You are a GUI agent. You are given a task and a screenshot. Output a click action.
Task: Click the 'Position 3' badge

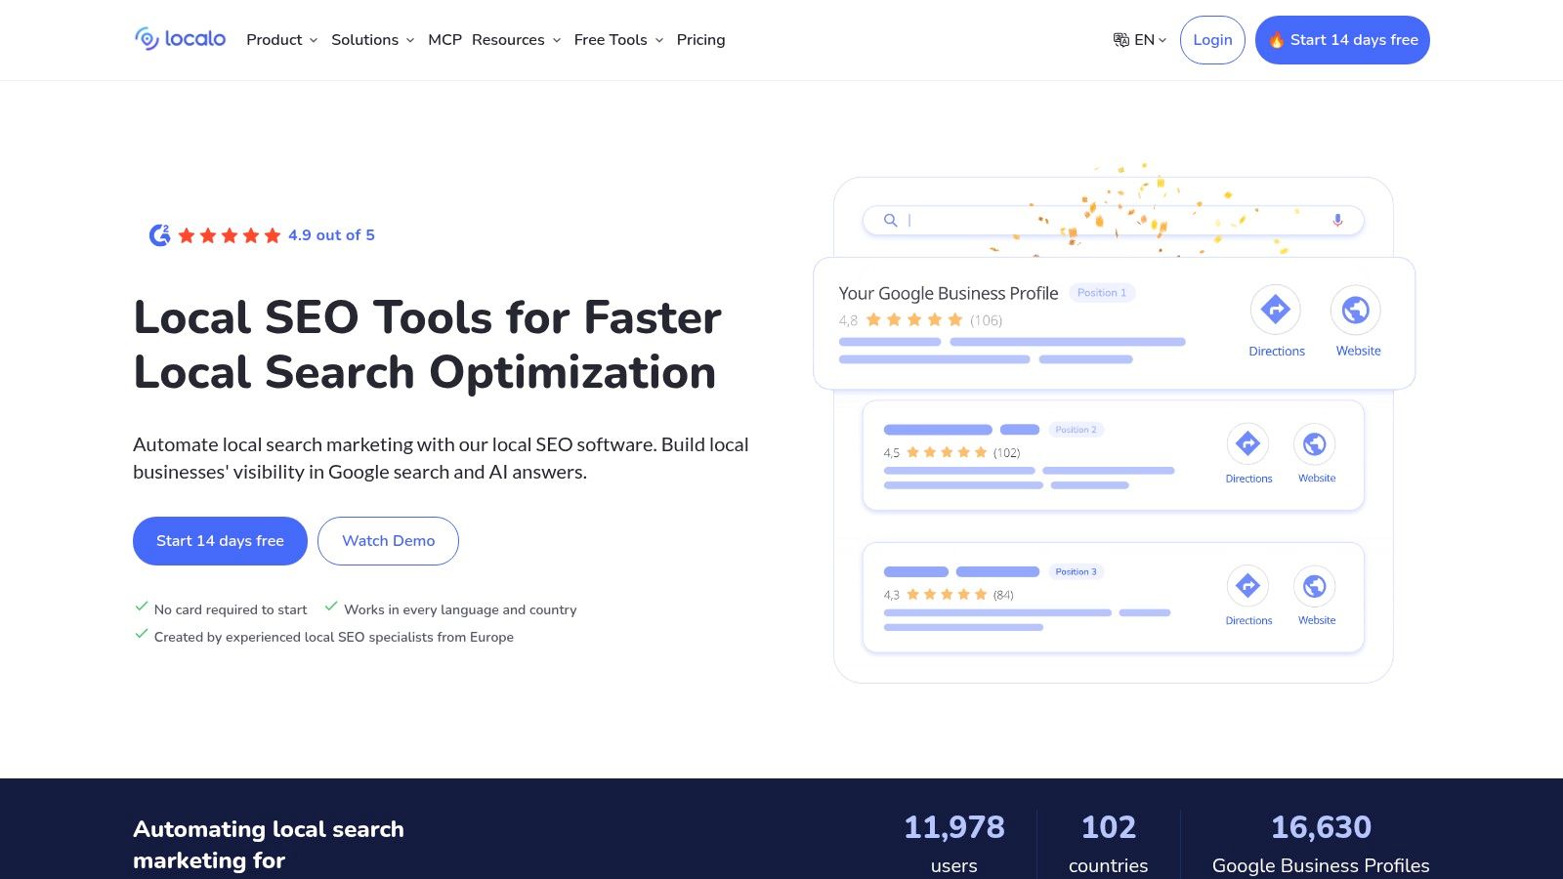[1076, 572]
